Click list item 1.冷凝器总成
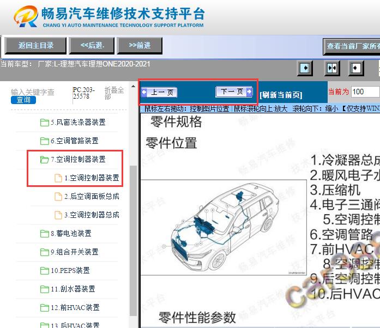 click(345, 160)
